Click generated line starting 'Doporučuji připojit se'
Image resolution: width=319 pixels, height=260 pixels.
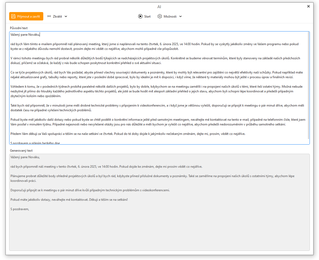click(x=90, y=190)
